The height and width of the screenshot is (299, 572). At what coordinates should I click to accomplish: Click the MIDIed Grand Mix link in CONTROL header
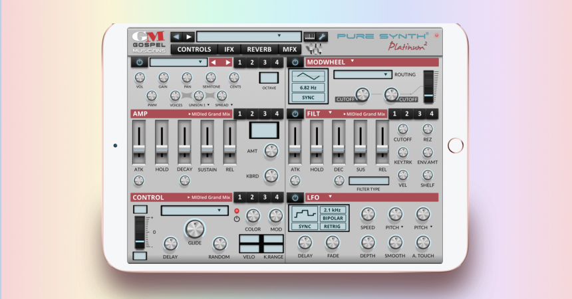click(209, 197)
